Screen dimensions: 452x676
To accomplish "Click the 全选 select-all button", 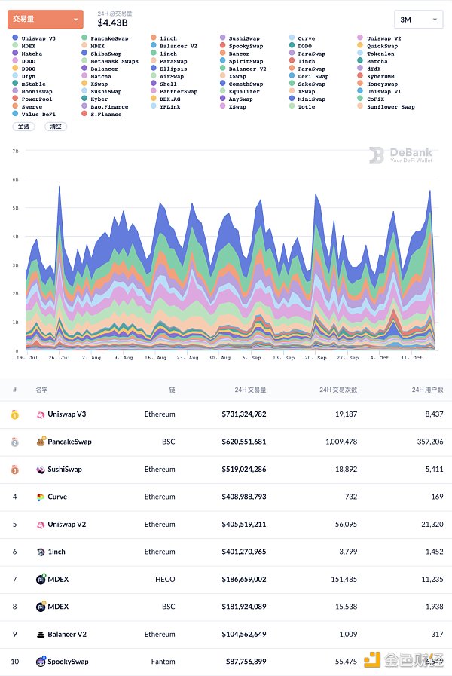I will (x=23, y=127).
